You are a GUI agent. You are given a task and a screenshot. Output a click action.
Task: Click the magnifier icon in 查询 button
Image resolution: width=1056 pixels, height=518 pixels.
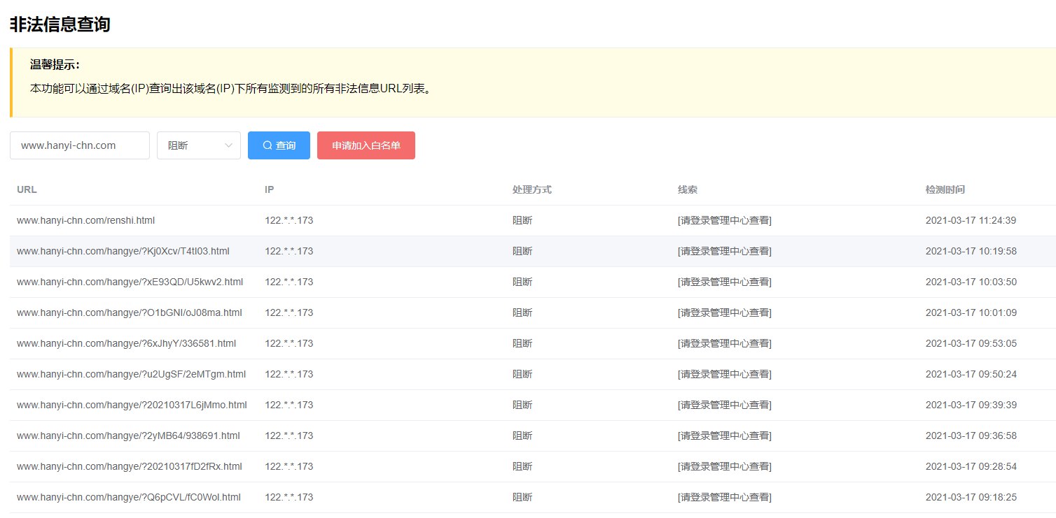click(x=268, y=145)
